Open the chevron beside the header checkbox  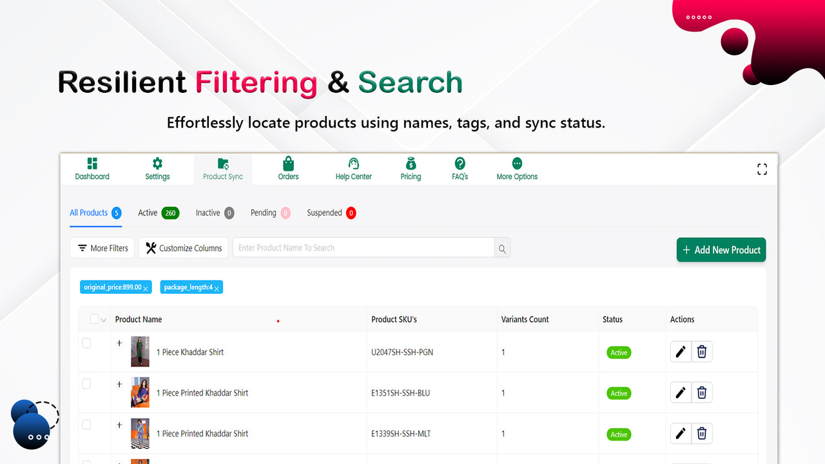(103, 319)
